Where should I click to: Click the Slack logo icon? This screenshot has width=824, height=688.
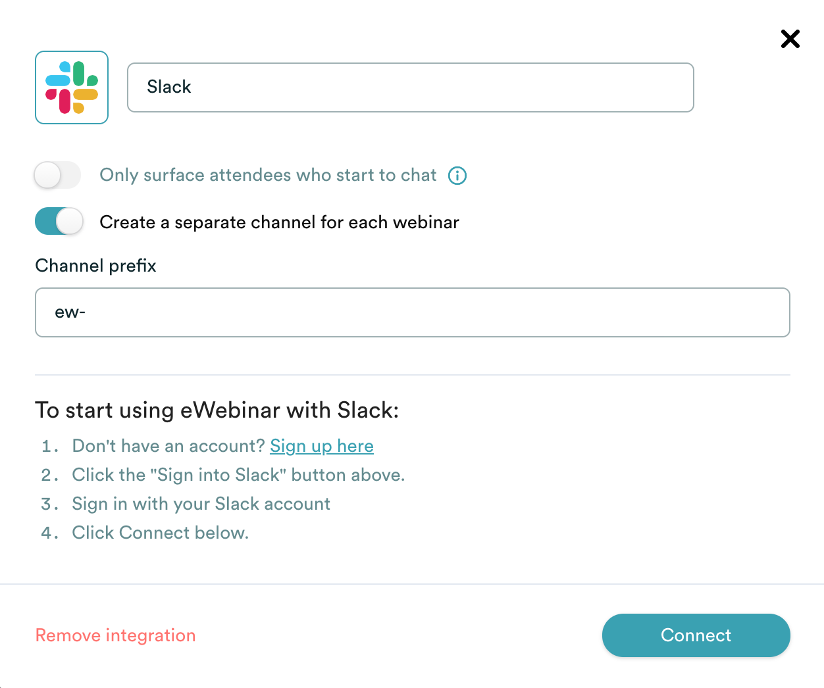(x=72, y=87)
